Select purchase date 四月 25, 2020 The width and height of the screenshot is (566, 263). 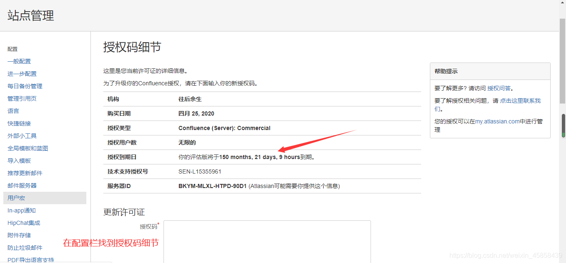point(196,113)
